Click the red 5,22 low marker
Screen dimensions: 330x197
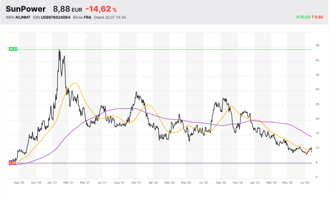(12, 163)
